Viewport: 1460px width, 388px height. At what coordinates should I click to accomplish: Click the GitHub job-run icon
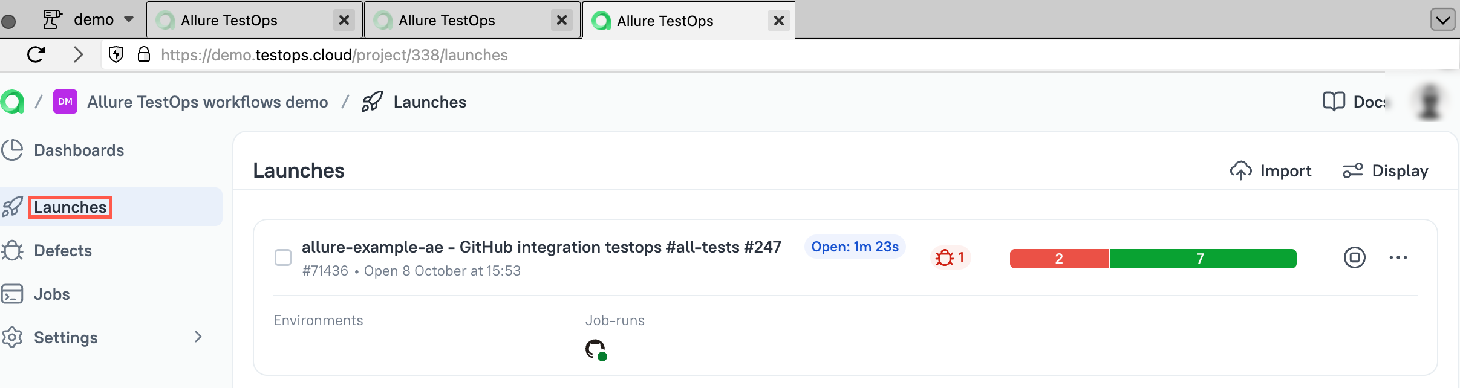(596, 349)
